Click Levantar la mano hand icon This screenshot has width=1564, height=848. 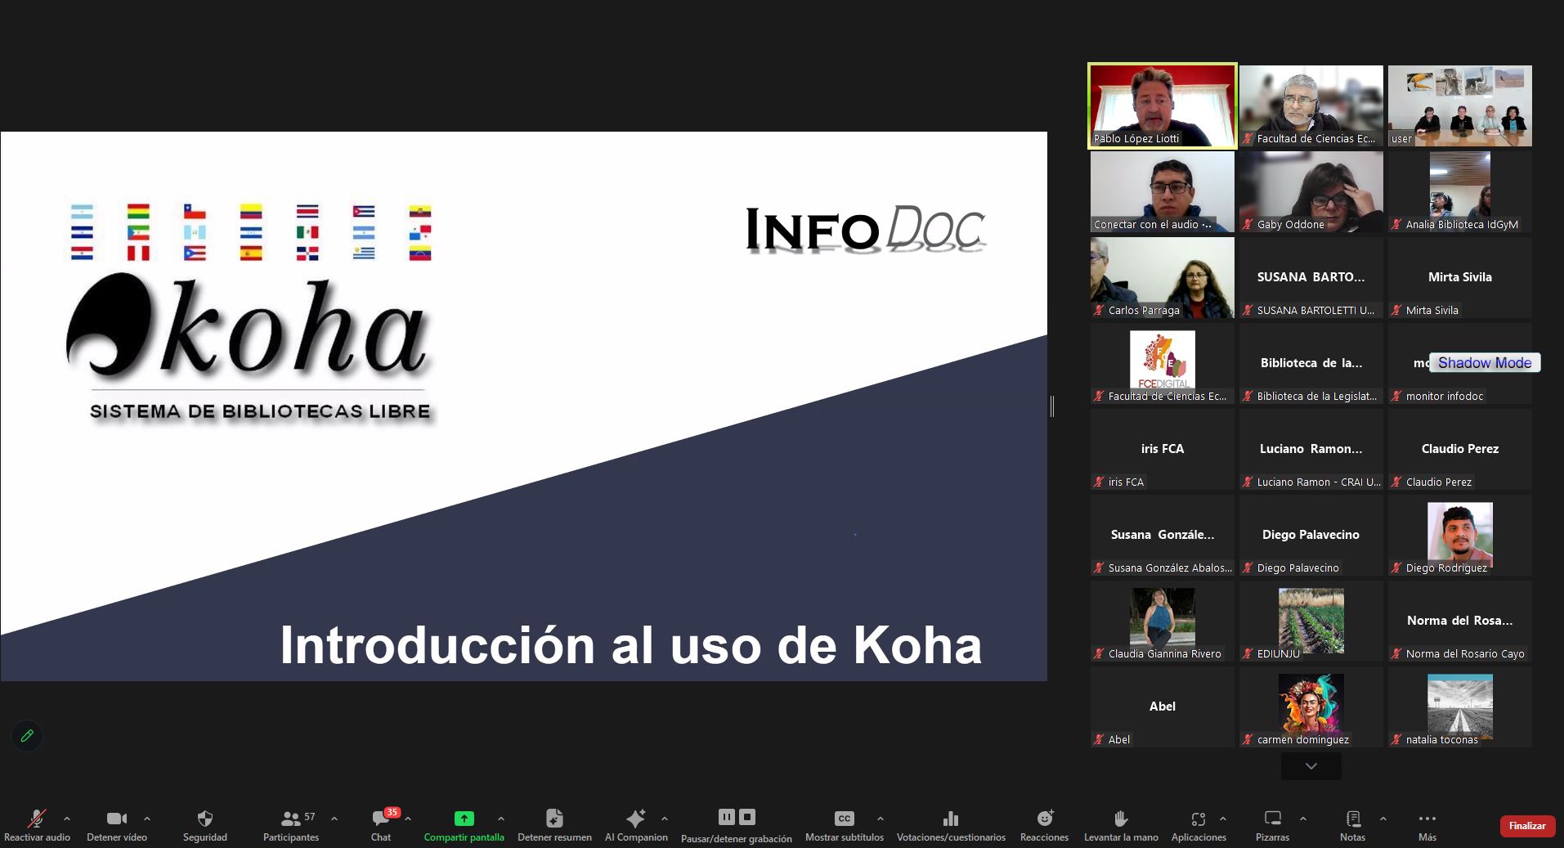click(x=1121, y=819)
